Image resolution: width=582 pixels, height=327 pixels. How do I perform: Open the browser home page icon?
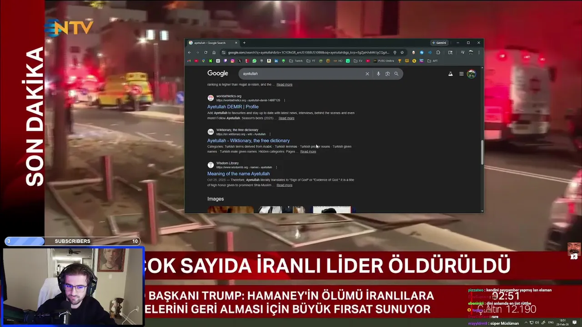click(214, 53)
